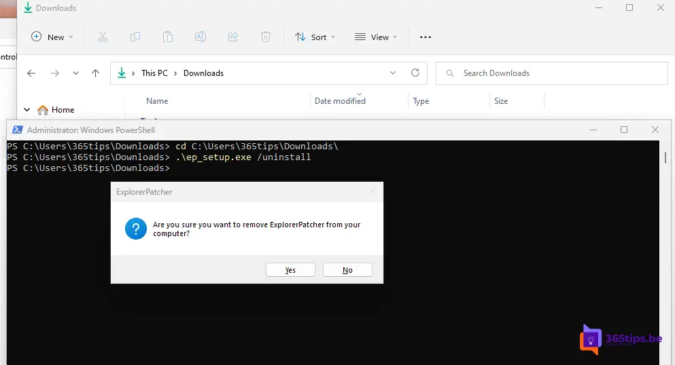675x365 pixels.
Task: Click the Rename icon in toolbar
Action: click(201, 37)
